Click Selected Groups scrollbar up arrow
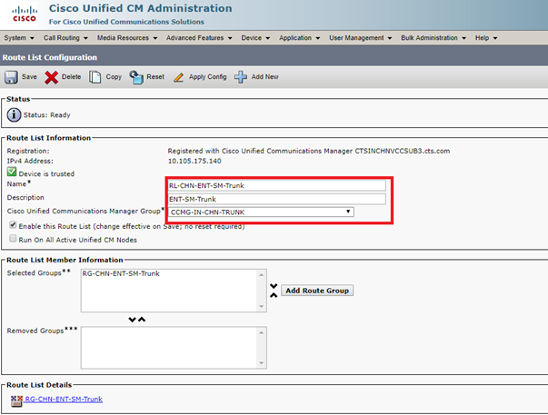 [262, 275]
